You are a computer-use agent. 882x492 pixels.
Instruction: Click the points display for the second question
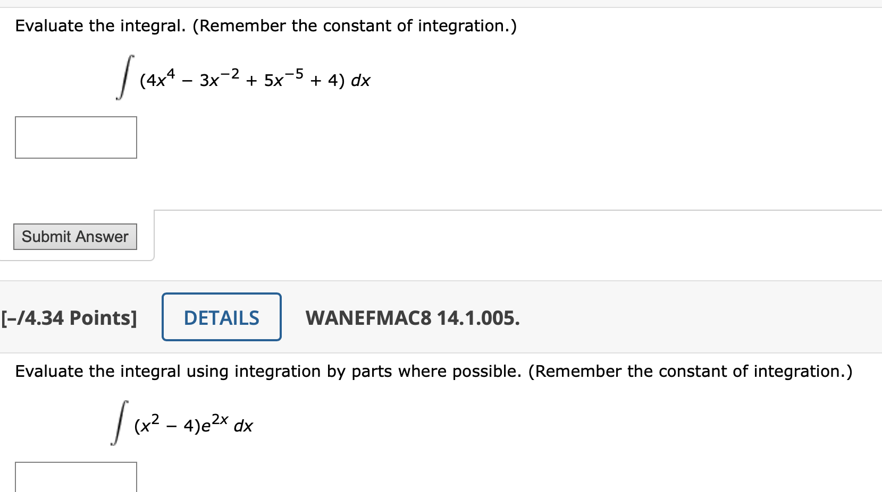(69, 317)
